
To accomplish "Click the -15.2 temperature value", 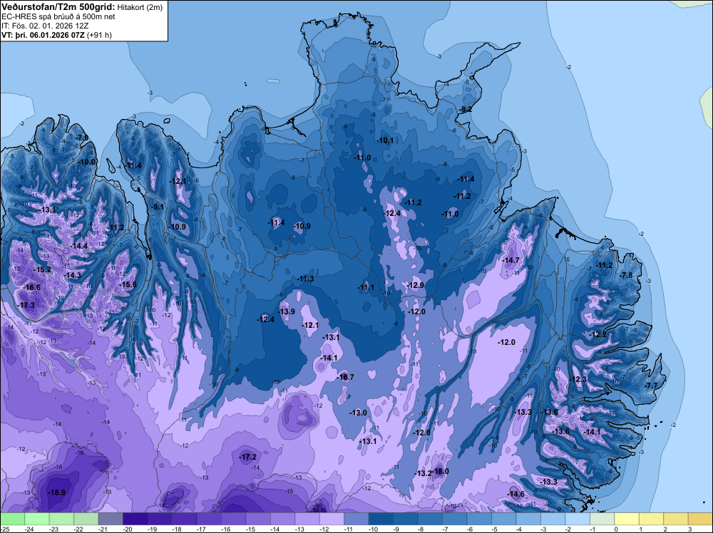I will [x=42, y=269].
